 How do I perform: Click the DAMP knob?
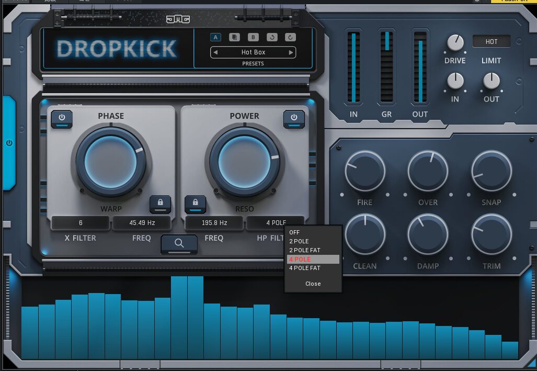(x=428, y=234)
